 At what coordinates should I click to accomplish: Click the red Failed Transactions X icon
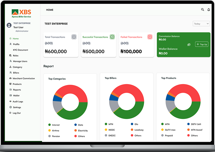[150, 37]
